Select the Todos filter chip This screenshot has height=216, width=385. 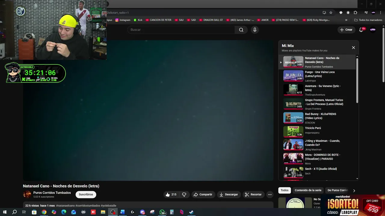(x=285, y=190)
